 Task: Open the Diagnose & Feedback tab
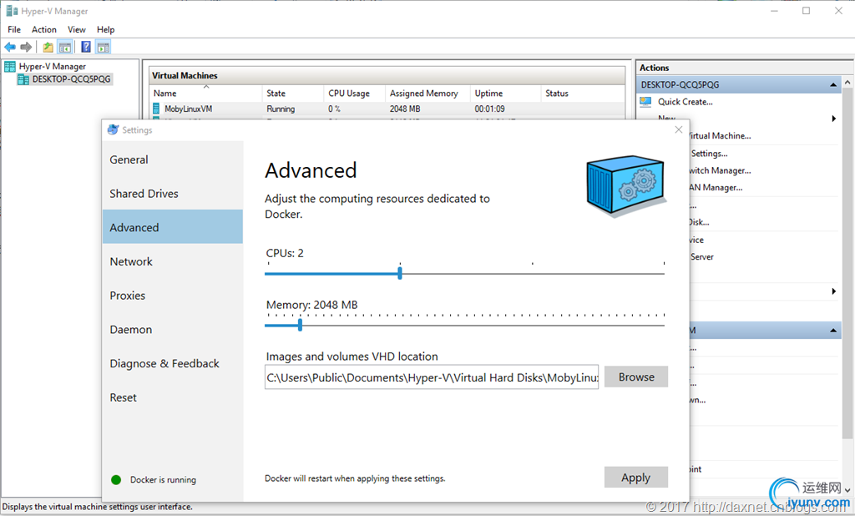[172, 363]
